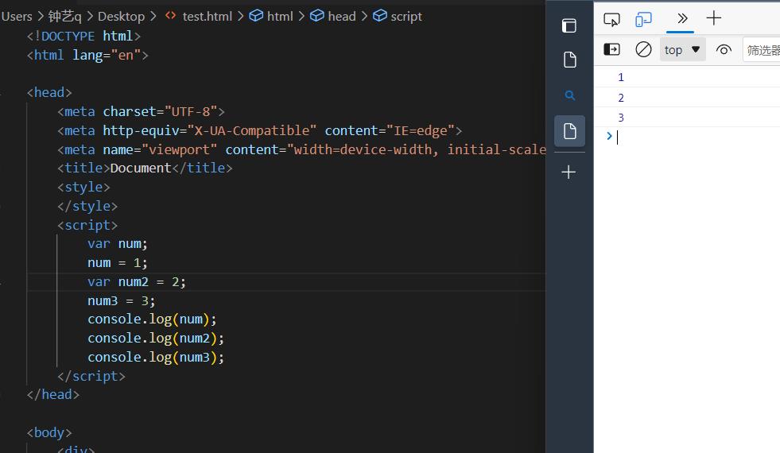Viewport: 780px width, 453px height.
Task: Select the html breadcrumb cube icon
Action: (256, 16)
